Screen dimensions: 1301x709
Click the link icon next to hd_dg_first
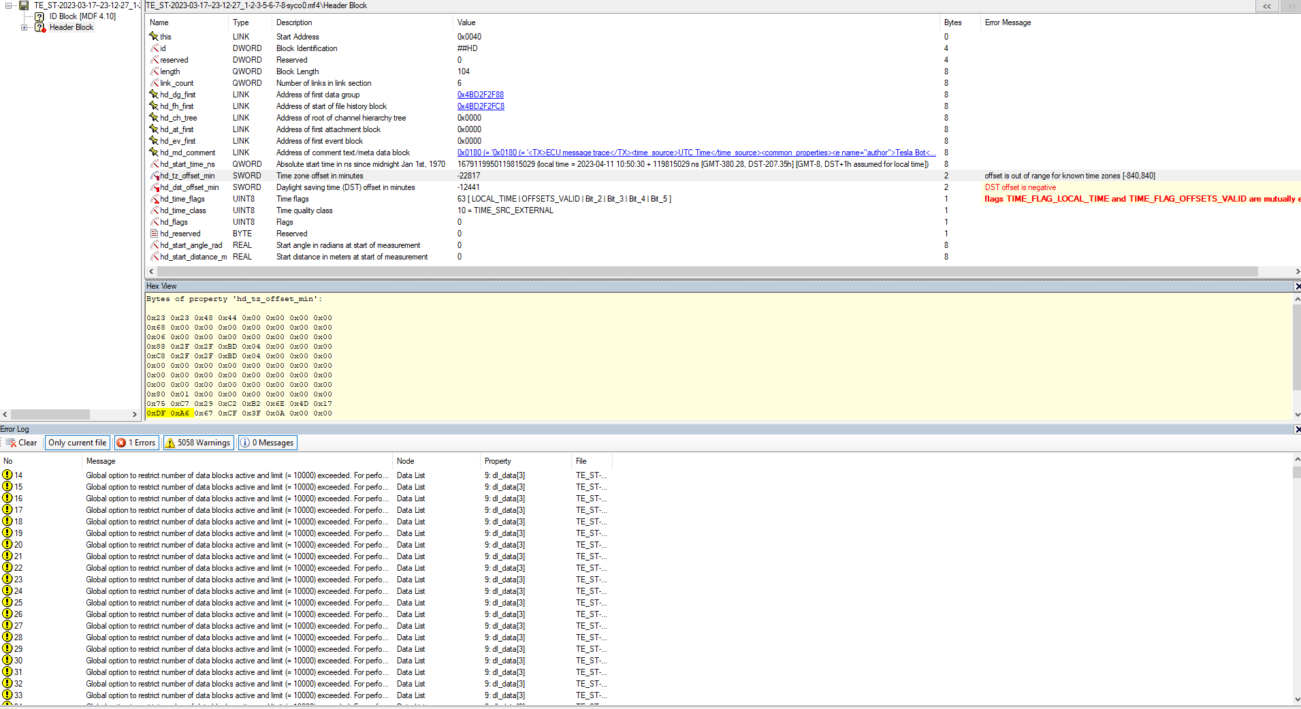point(155,95)
